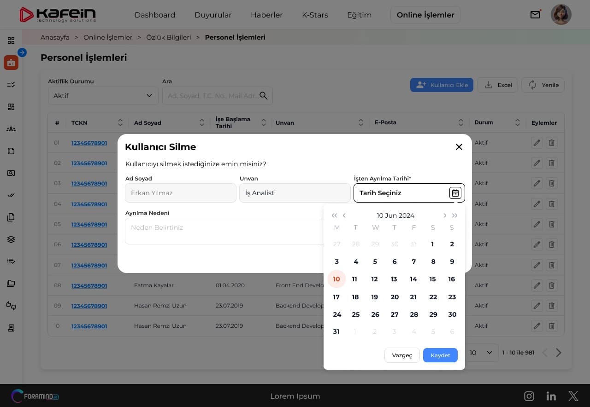The image size is (590, 407).
Task: Close the Kullanıcı Silme dialog
Action: pyautogui.click(x=459, y=147)
